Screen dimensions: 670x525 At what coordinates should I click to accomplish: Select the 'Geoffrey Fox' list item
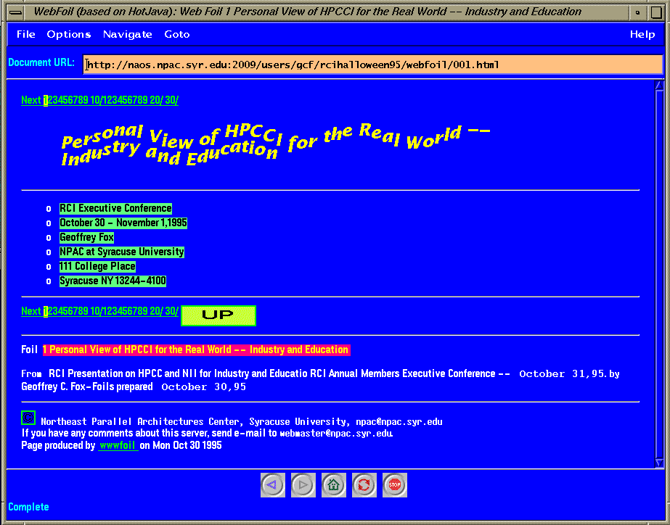[86, 237]
